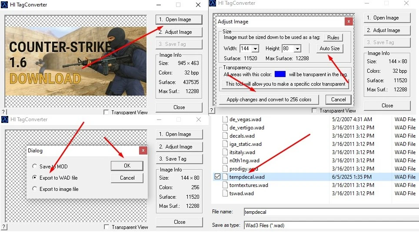The image size is (419, 232).
Task: Select the iga_static.wad file name
Action: tap(245, 144)
